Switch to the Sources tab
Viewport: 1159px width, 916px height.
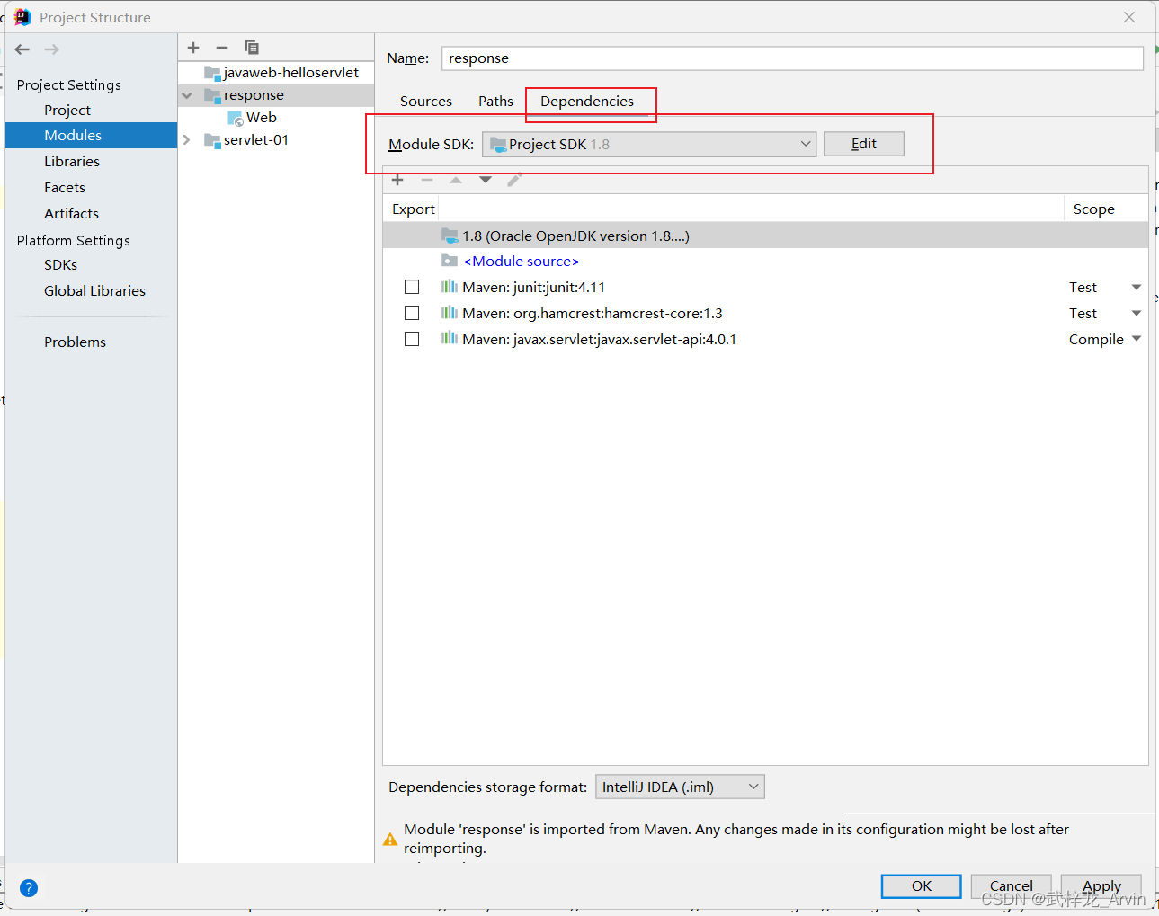click(x=426, y=102)
